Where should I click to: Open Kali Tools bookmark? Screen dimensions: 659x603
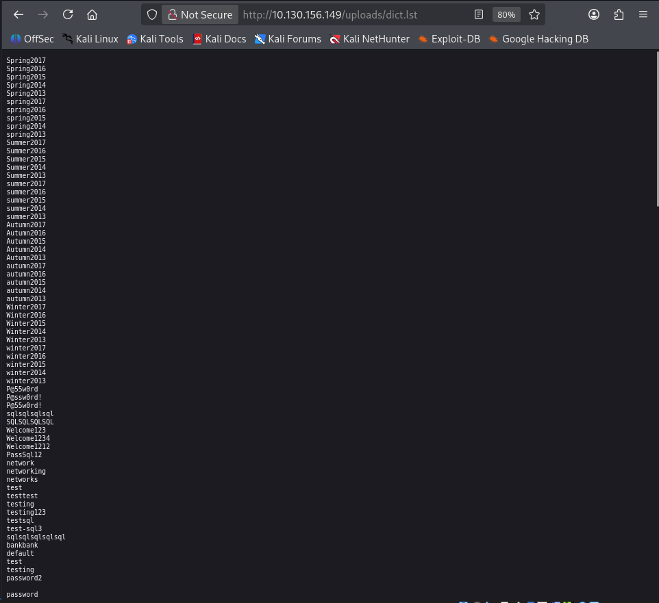155,39
